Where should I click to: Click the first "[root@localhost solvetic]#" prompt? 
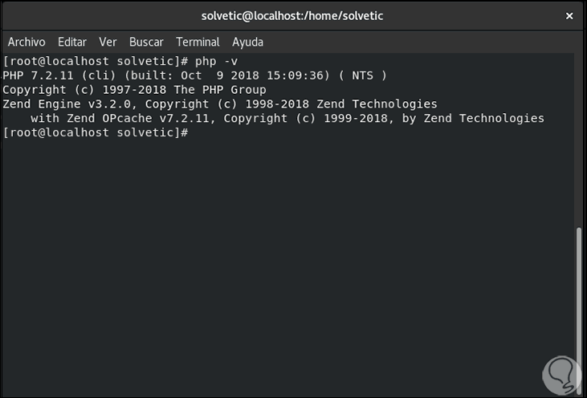coord(96,61)
